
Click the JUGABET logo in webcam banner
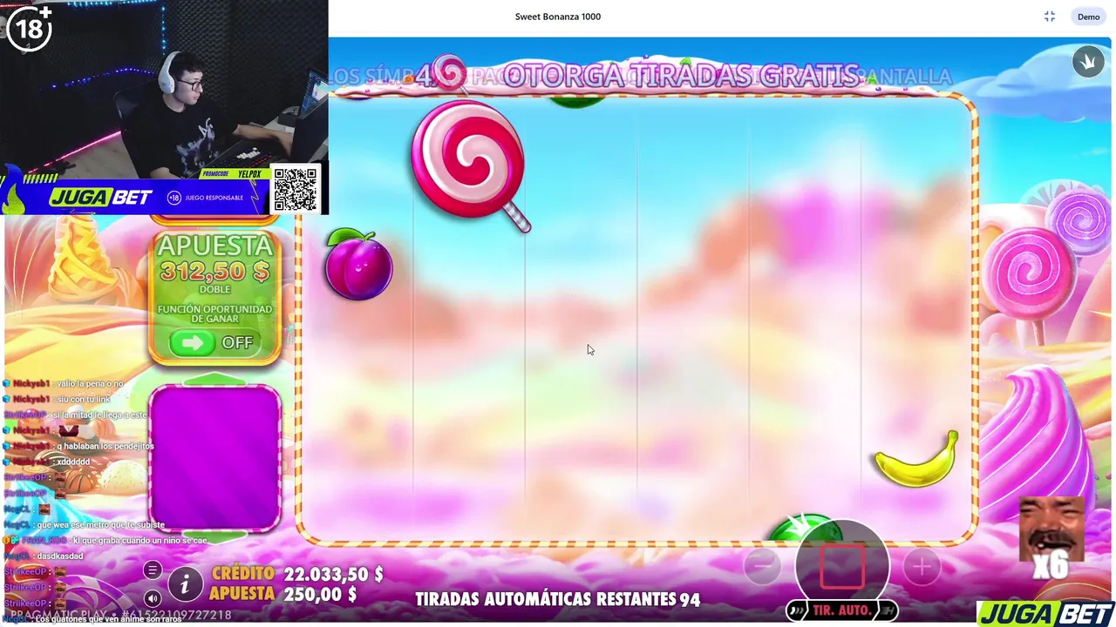[101, 198]
